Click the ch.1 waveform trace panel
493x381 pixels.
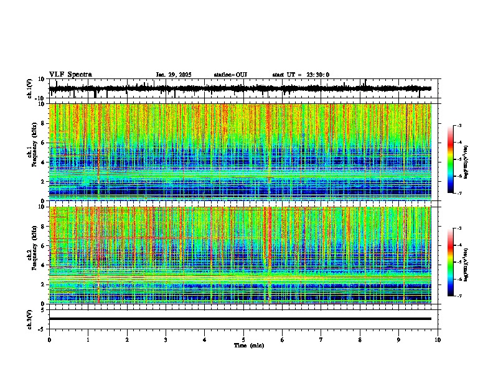coord(243,88)
